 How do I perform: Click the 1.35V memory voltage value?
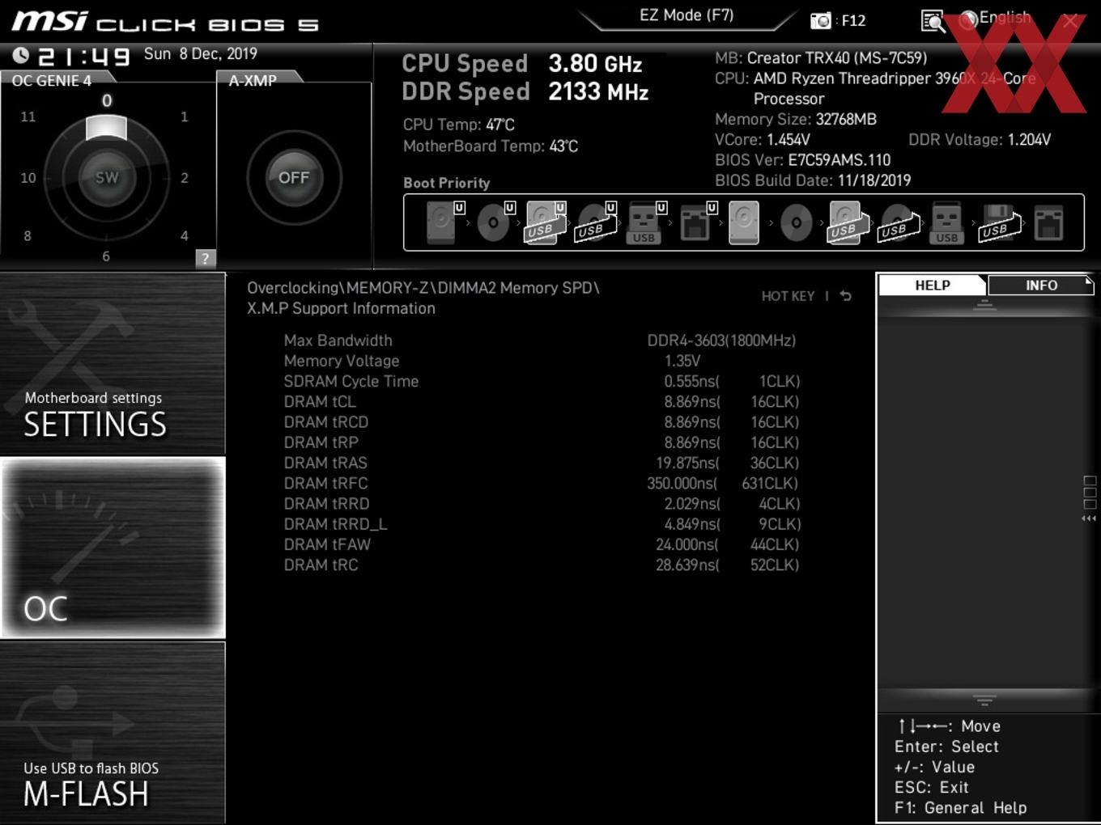click(682, 361)
